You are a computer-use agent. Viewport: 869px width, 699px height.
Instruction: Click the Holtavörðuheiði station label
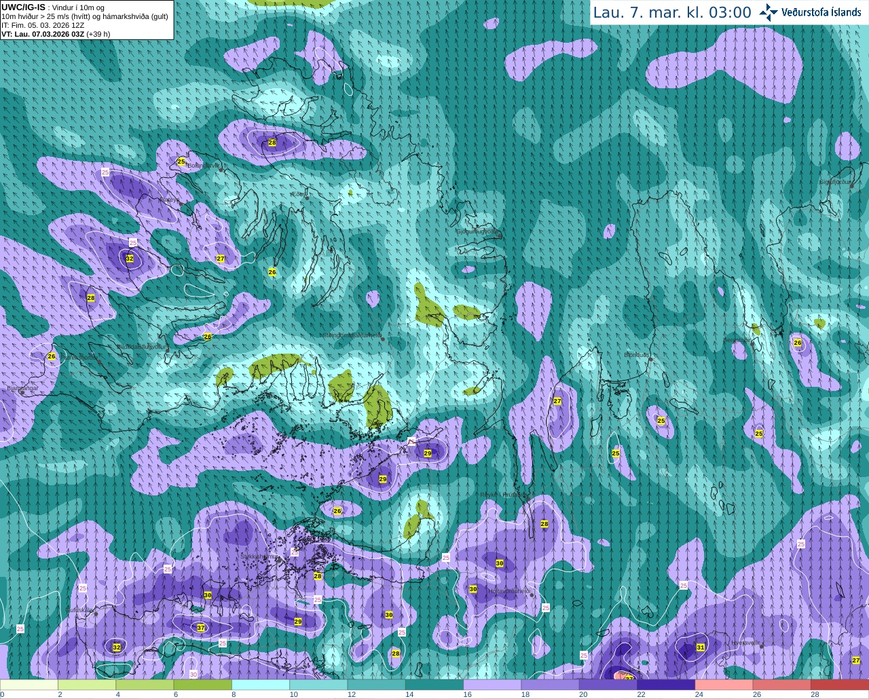coord(509,591)
